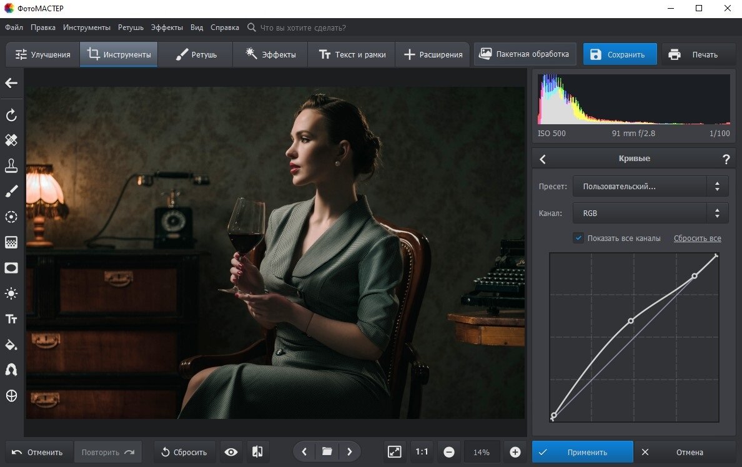Switch to the Ретушь tab
The height and width of the screenshot is (467, 742).
[x=195, y=55]
